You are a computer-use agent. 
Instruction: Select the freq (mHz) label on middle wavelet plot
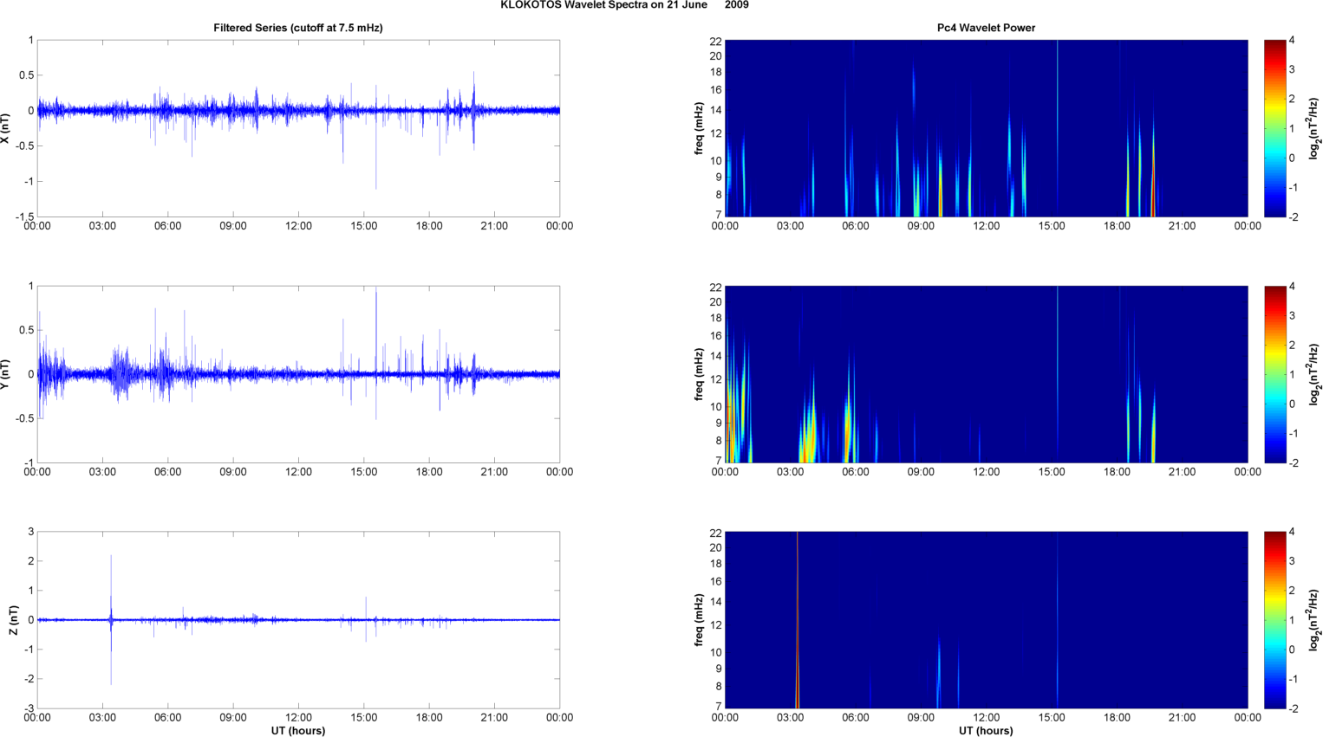699,374
